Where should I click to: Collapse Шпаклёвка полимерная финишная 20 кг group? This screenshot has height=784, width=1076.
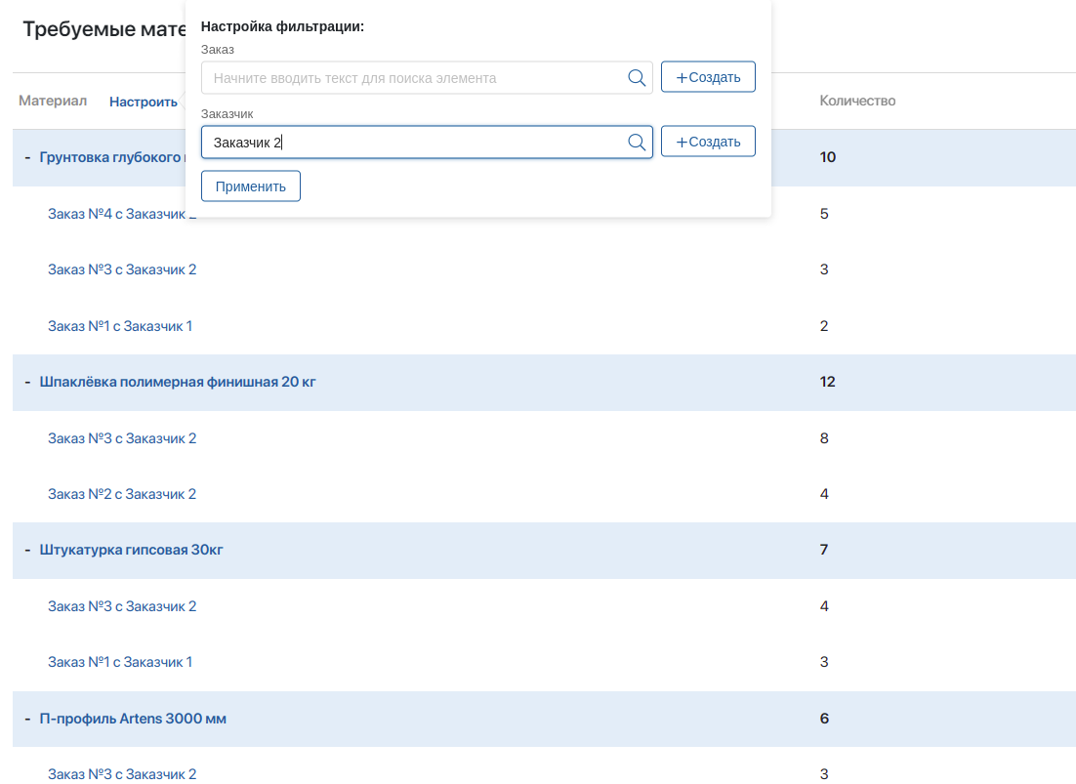click(x=28, y=383)
